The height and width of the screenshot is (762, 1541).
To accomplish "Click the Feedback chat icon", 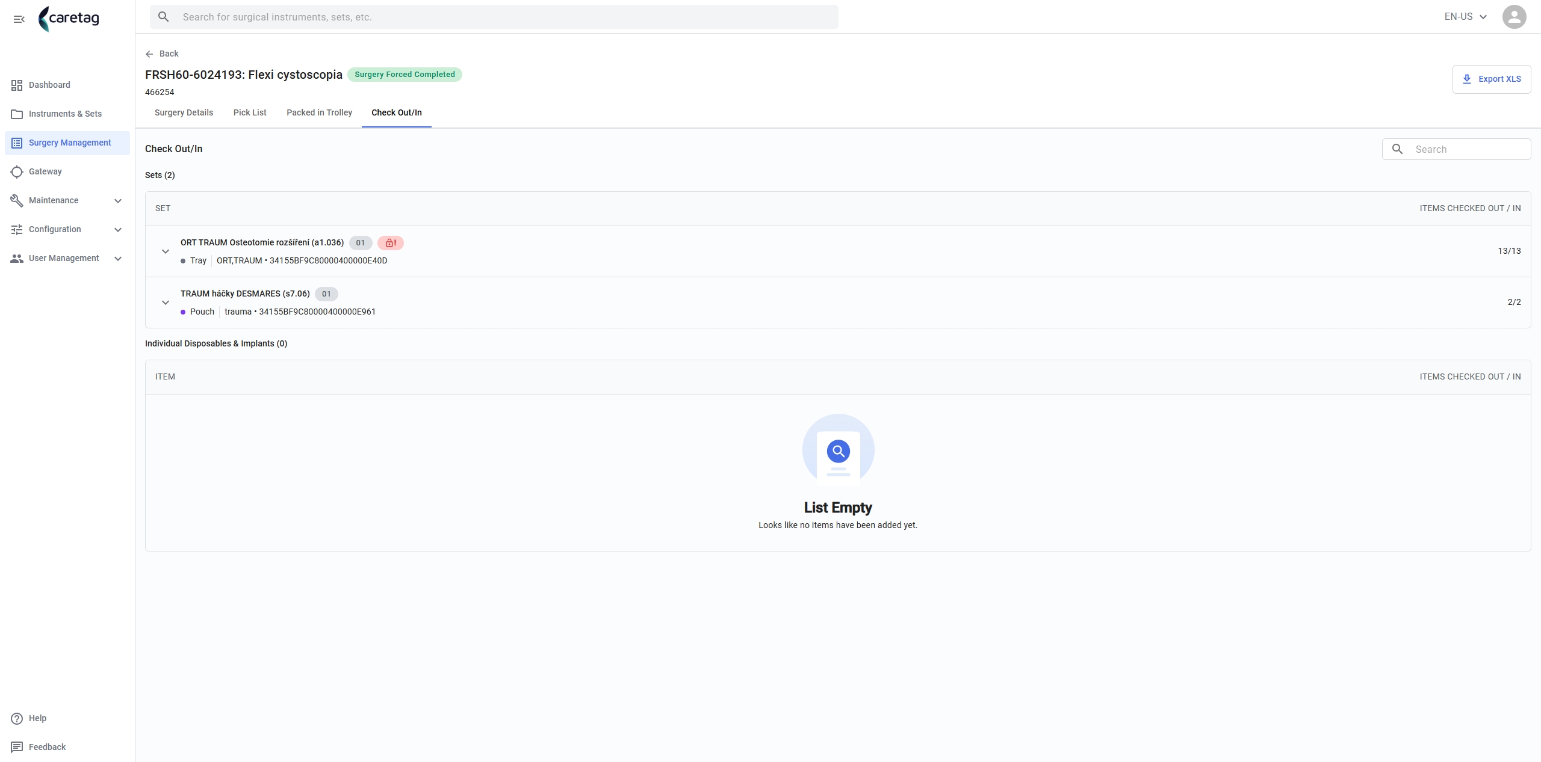I will [17, 747].
